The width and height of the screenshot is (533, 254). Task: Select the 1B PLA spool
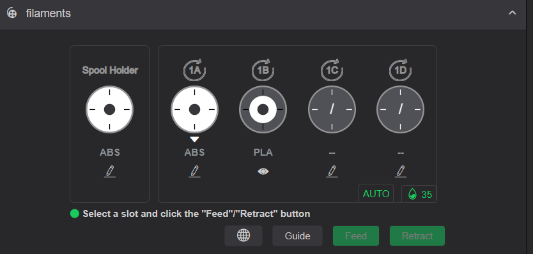pyautogui.click(x=263, y=109)
